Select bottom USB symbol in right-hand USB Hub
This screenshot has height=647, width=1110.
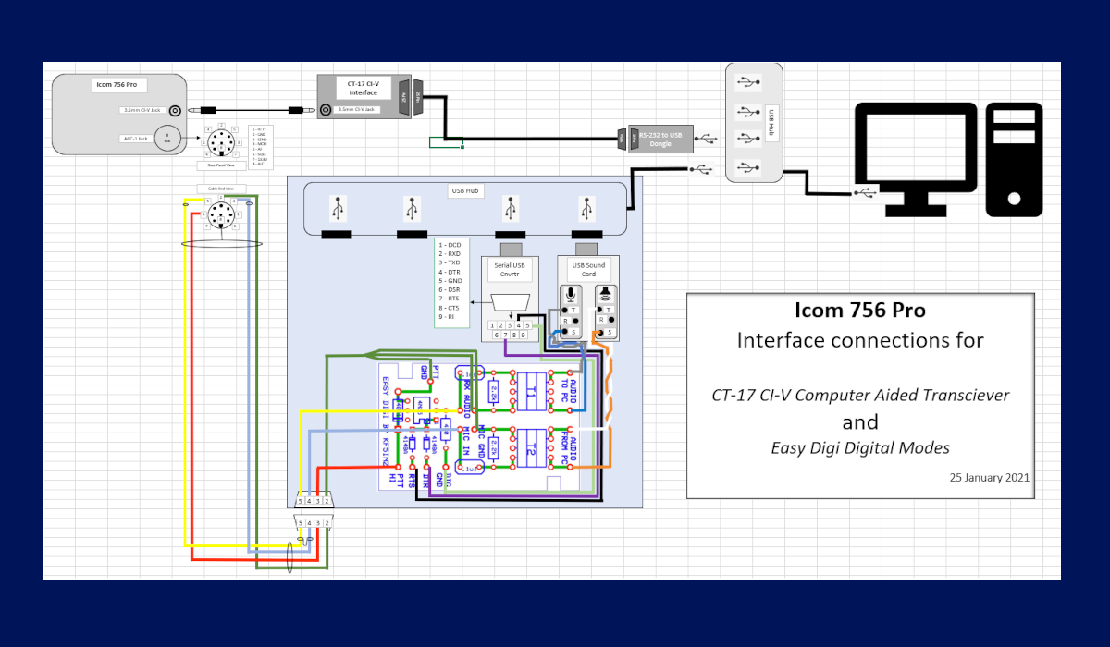coord(746,168)
